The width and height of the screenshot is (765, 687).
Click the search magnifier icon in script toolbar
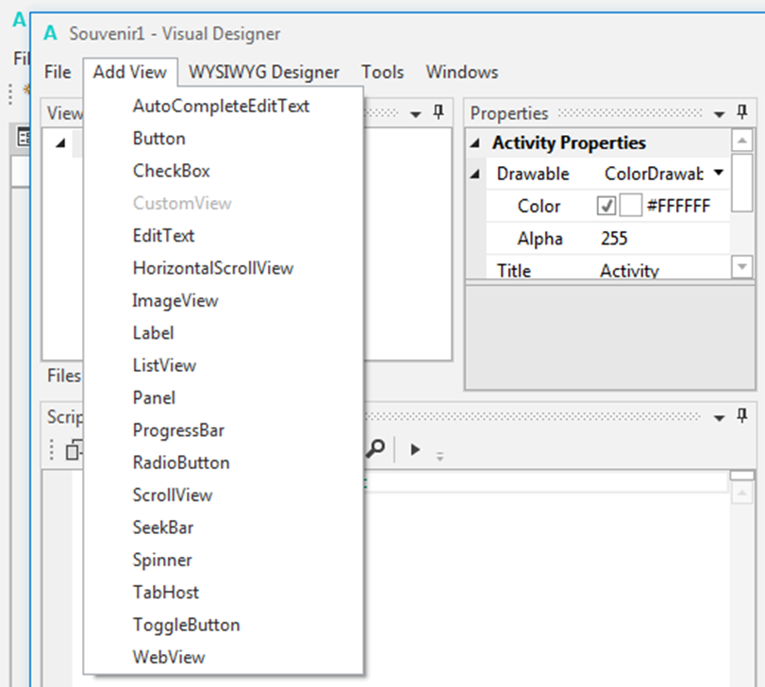[x=375, y=448]
